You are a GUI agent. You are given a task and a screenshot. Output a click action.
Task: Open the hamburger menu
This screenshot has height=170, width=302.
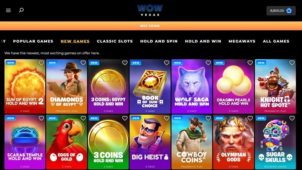[8, 10]
